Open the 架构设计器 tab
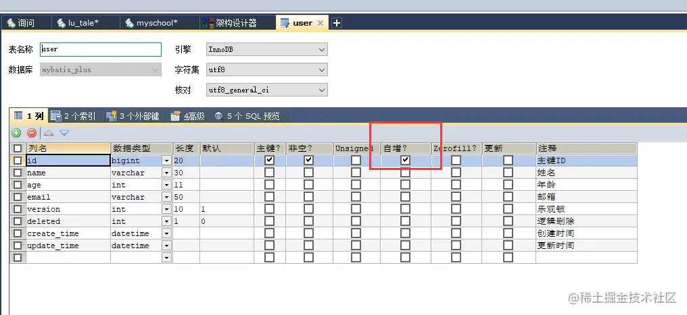 (237, 23)
